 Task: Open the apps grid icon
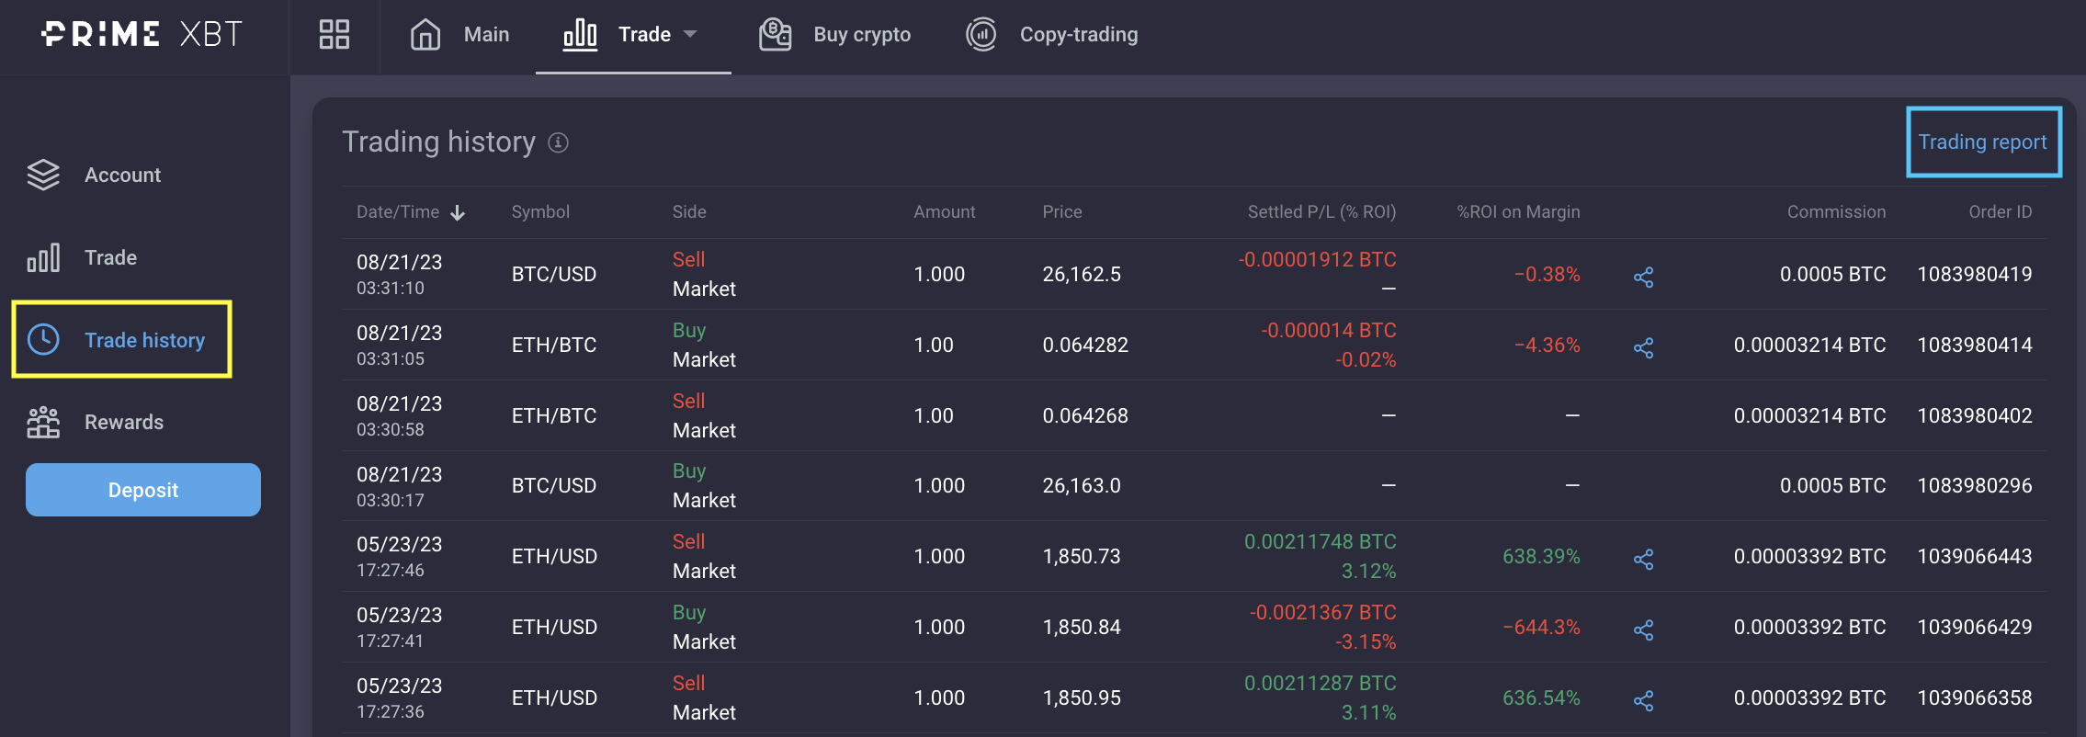click(x=334, y=35)
